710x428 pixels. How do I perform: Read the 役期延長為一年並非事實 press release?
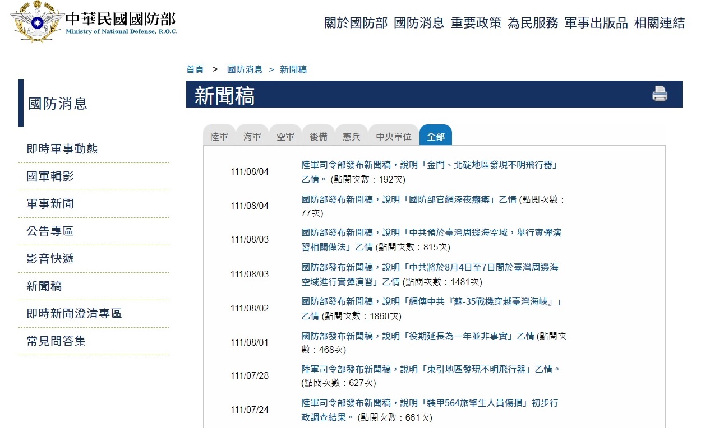(x=433, y=336)
